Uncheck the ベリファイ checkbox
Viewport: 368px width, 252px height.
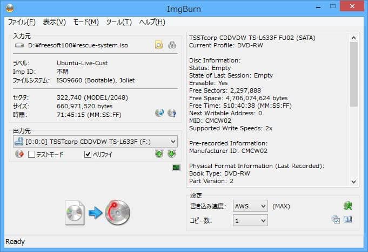click(88, 155)
